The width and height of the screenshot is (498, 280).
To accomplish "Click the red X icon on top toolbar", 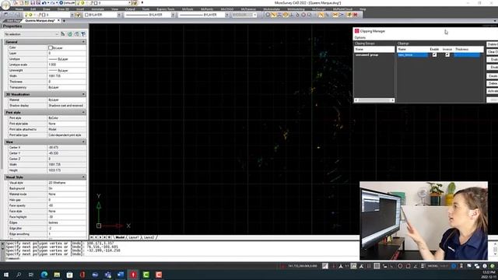I will coord(356,15).
